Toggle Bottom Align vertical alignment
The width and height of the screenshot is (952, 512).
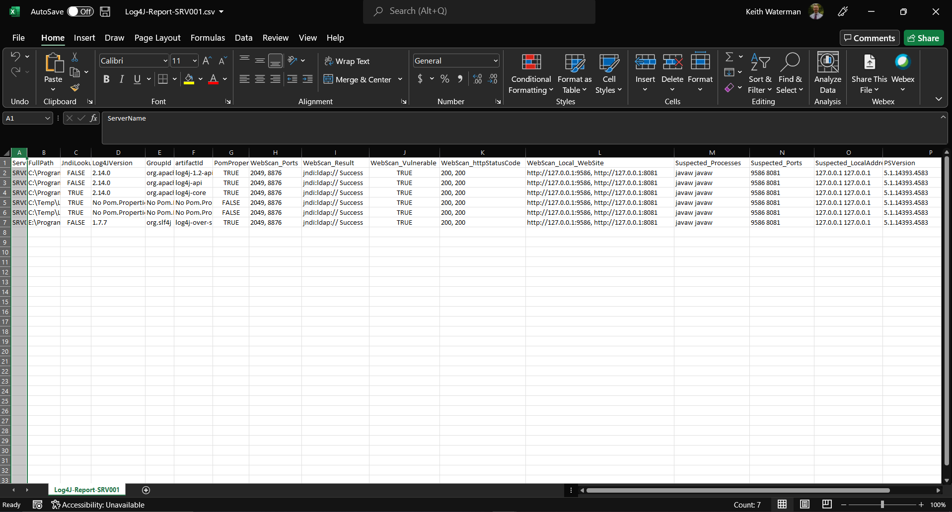coord(275,61)
